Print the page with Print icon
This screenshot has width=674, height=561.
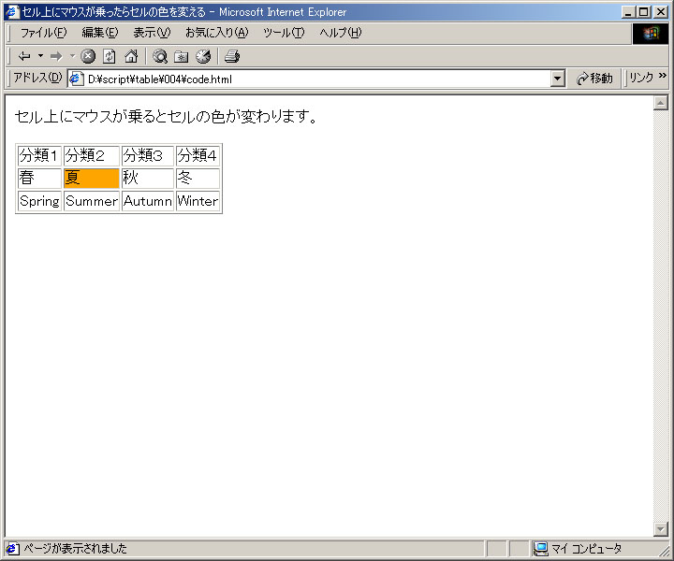point(232,56)
